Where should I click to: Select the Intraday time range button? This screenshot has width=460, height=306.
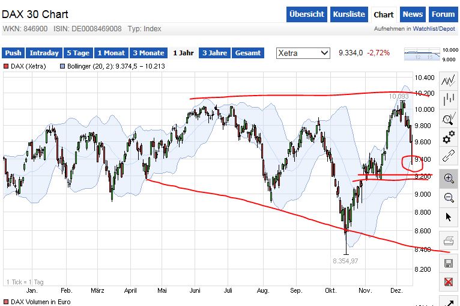[x=44, y=53]
